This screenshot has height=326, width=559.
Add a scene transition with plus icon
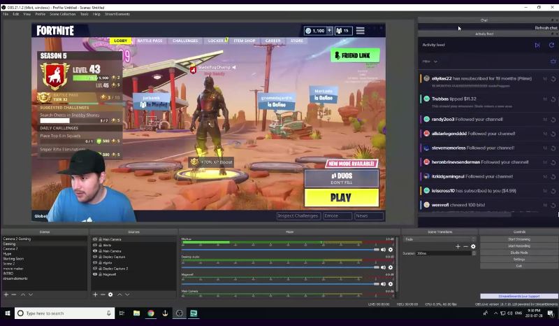coord(458,246)
